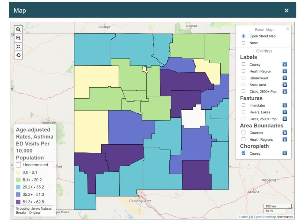Close the Map dialog window
The width and height of the screenshot is (305, 223).
click(287, 10)
